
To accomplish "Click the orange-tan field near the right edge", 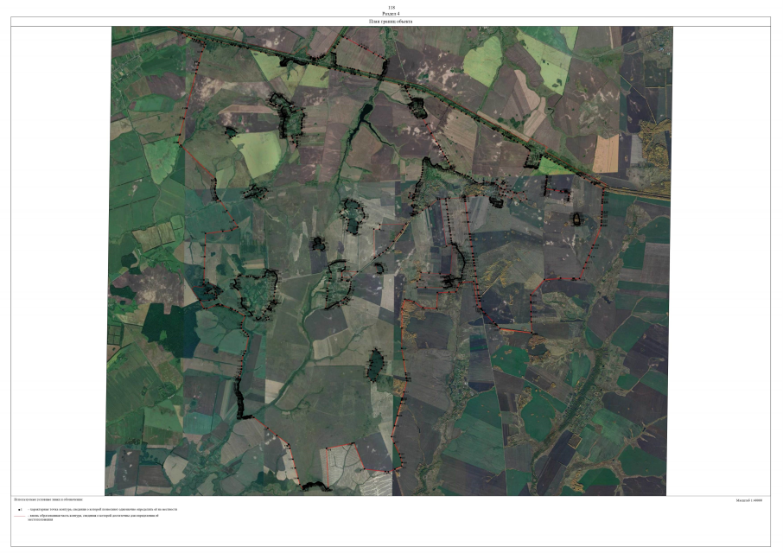I will (607, 154).
